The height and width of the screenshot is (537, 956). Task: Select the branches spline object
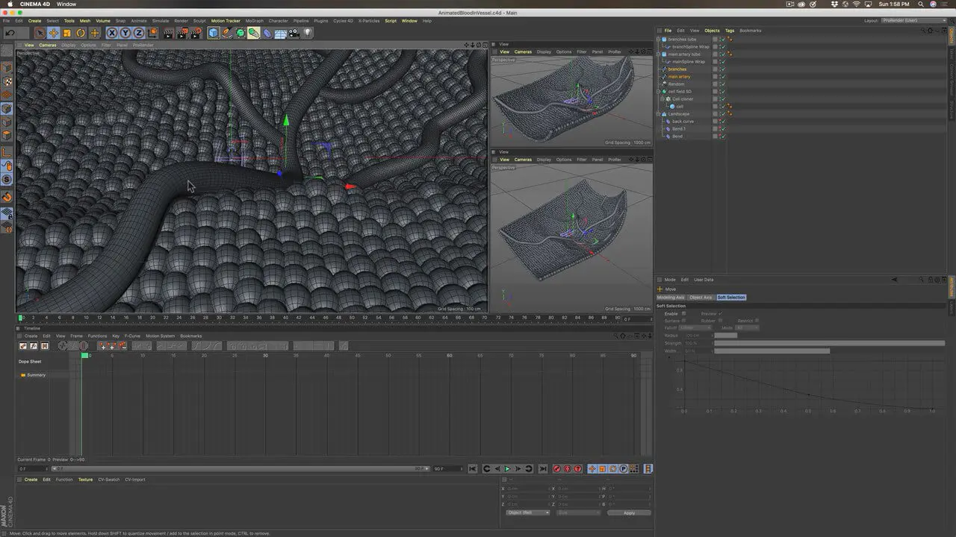coord(677,69)
